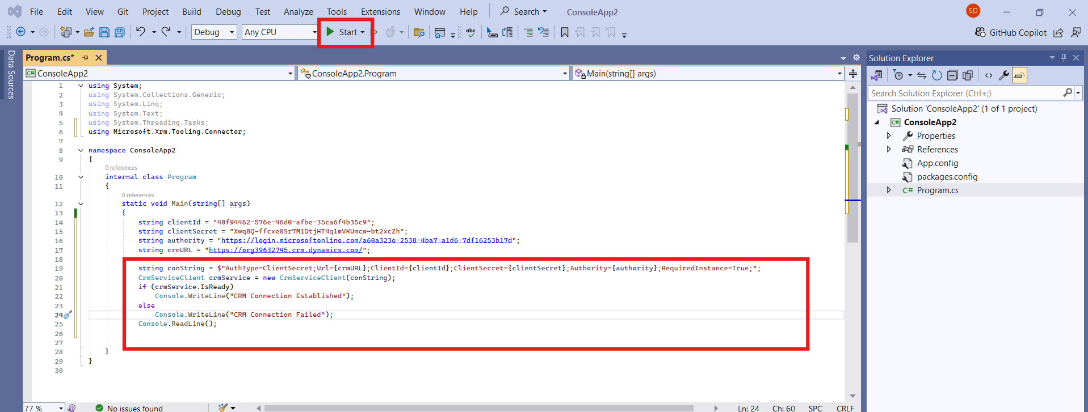The image size is (1088, 412).
Task: Open the Build menu
Action: 191,12
